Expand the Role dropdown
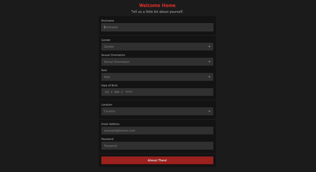The height and width of the screenshot is (172, 316). [x=157, y=77]
